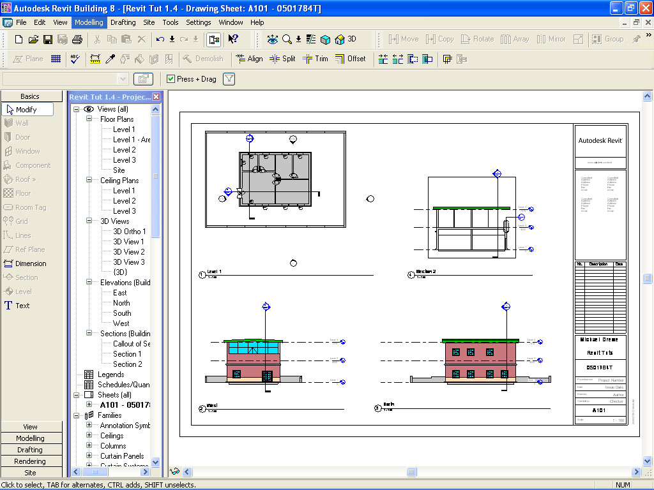654x490 pixels.
Task: Click the Tape Measure icon
Action: [x=95, y=59]
